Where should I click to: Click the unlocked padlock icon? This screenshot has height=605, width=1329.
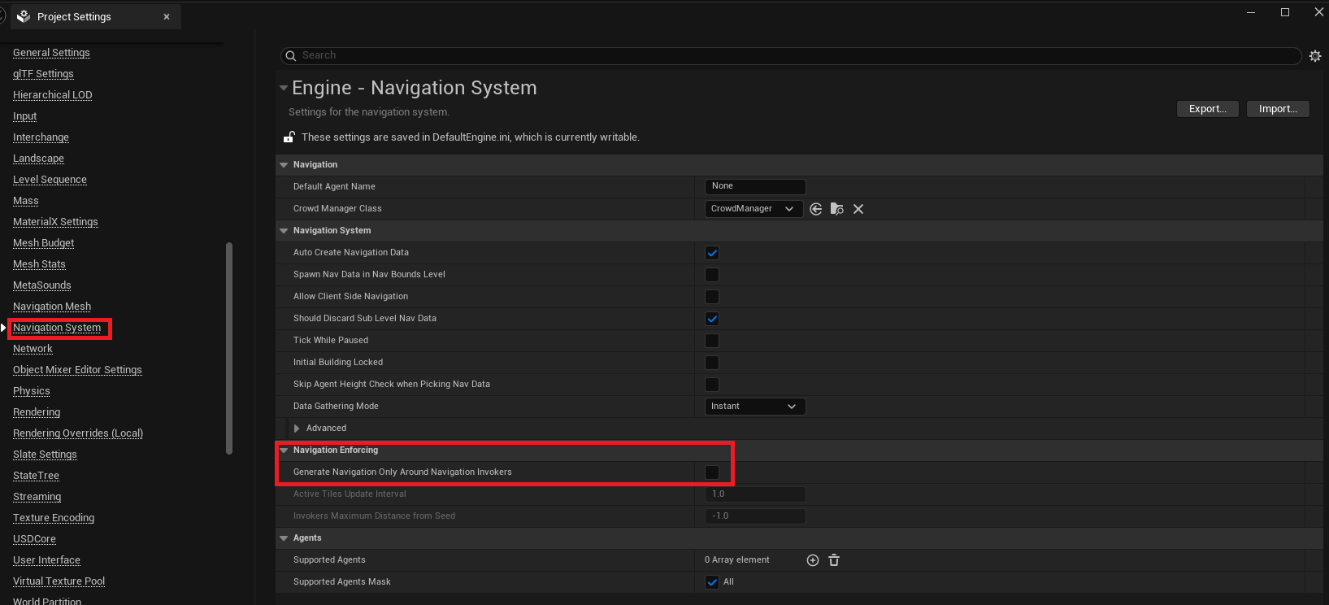coord(289,137)
